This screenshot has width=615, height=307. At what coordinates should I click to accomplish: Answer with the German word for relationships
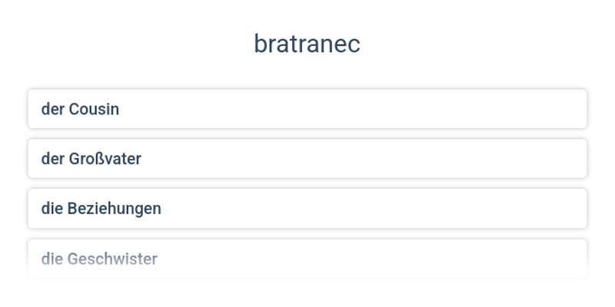click(x=307, y=209)
